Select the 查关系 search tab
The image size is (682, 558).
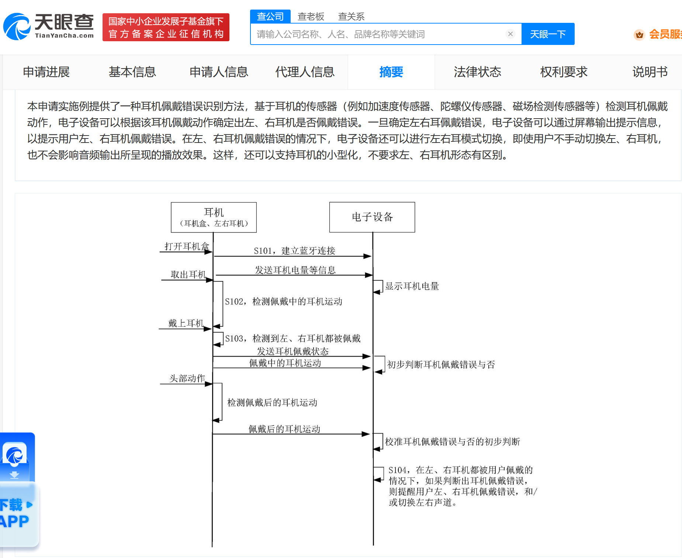coord(351,17)
